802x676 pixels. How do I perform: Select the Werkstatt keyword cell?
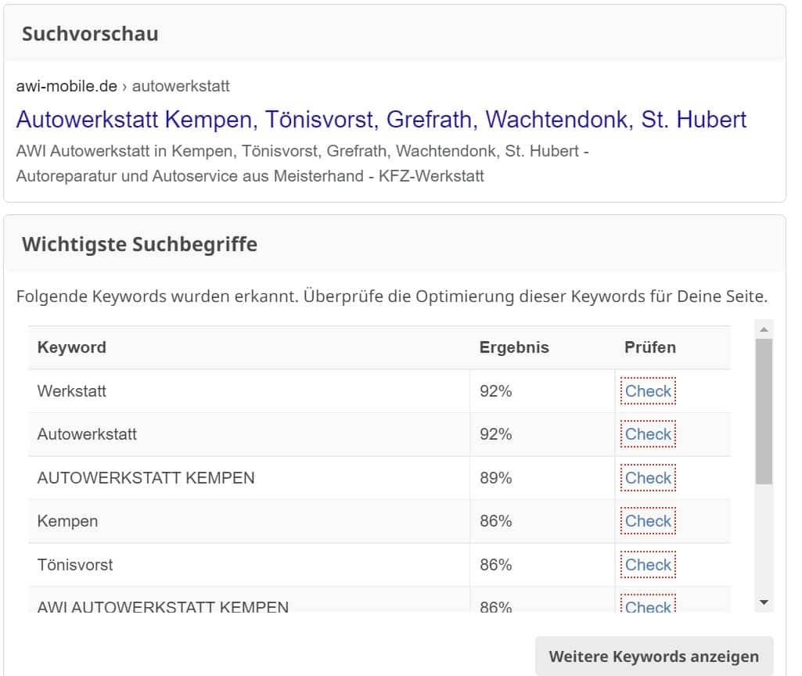tap(249, 391)
